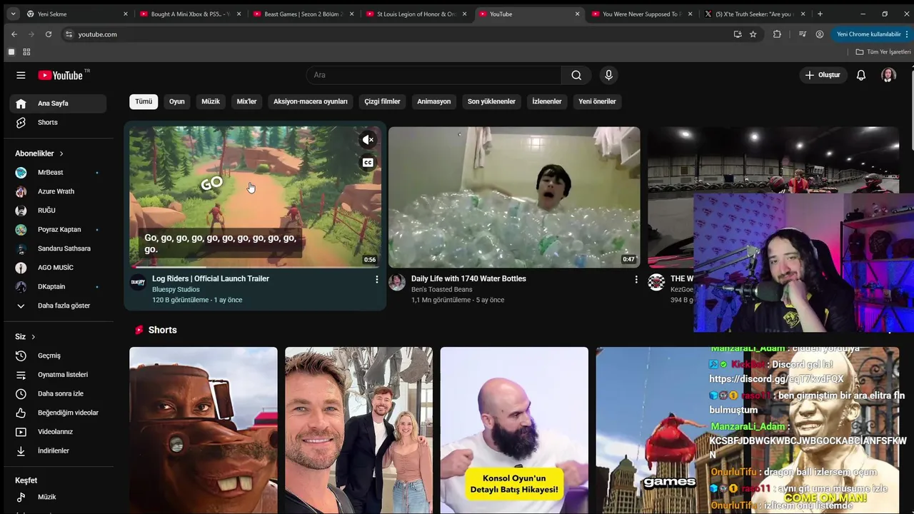The image size is (914, 514).
Task: Click the Oluştur create button
Action: 823,75
